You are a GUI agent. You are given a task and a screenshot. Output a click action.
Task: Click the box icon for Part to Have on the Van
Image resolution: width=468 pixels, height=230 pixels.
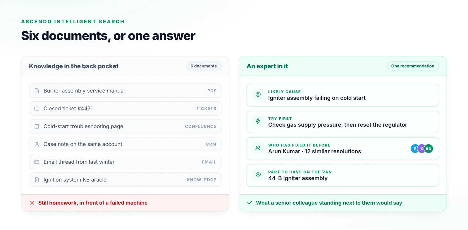tap(258, 175)
